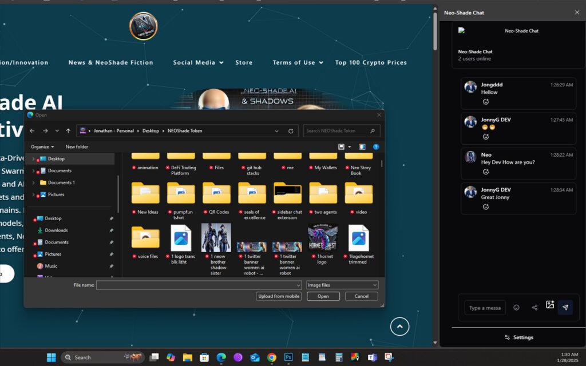Expand the address bar history dropdown
The height and width of the screenshot is (366, 586).
pos(276,131)
